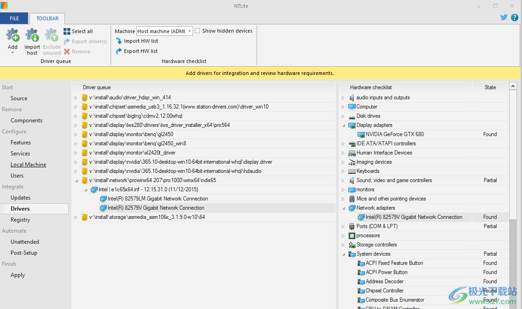Open the Services page
The height and width of the screenshot is (309, 522).
tap(20, 154)
